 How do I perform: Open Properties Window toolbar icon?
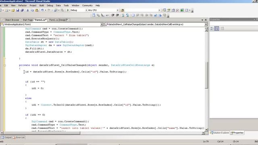[x=169, y=10]
